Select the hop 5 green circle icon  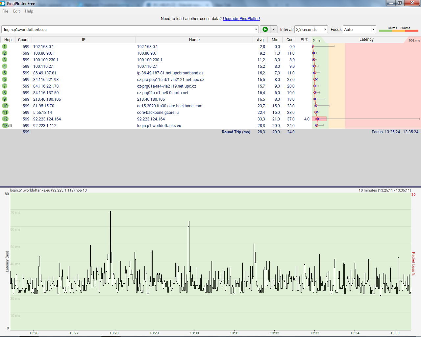5,73
